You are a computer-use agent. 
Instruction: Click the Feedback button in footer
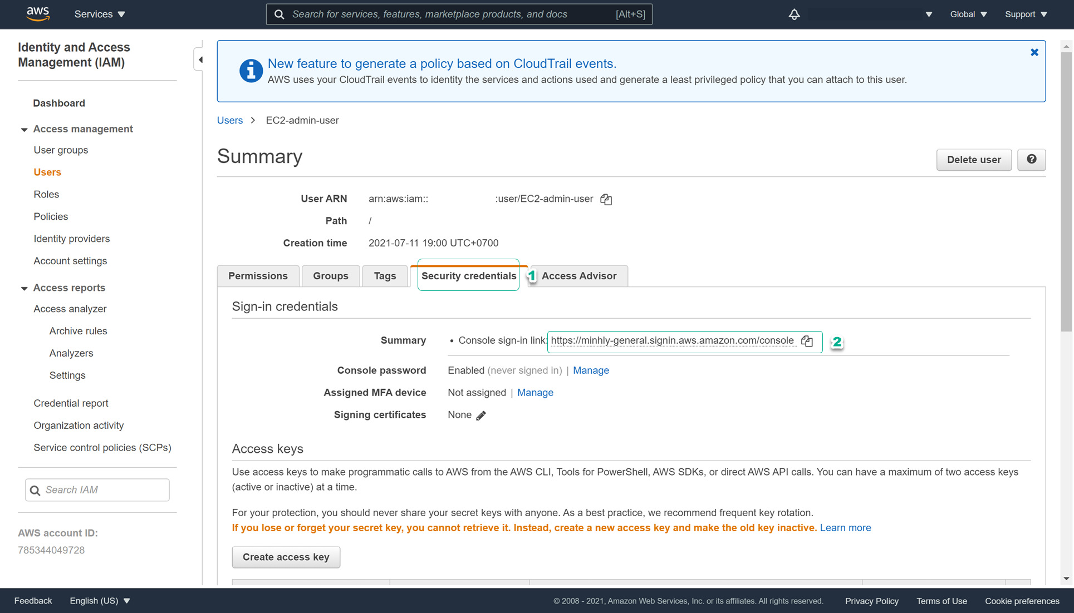tap(33, 601)
